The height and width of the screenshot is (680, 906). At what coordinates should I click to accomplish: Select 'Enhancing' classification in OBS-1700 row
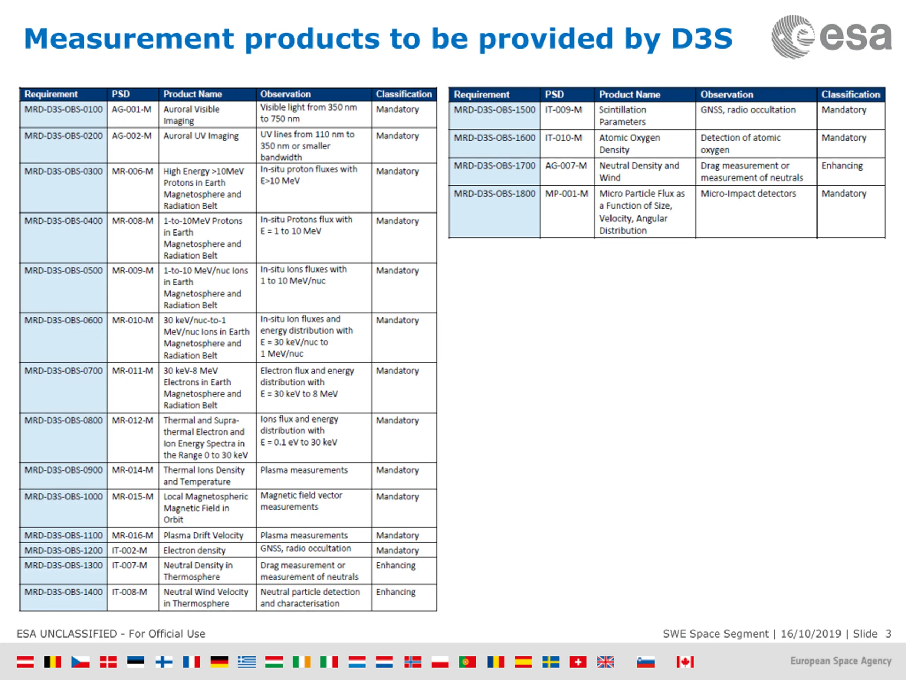pos(842,166)
